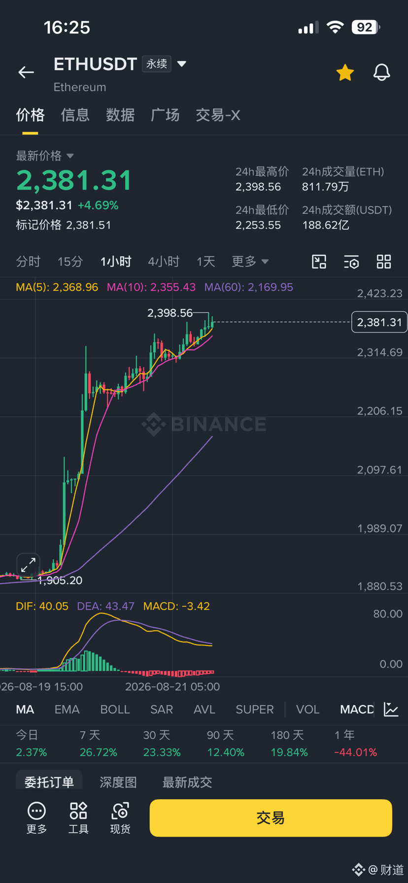
Task: Tap the 30 天 23.33% performance value
Action: 162,752
